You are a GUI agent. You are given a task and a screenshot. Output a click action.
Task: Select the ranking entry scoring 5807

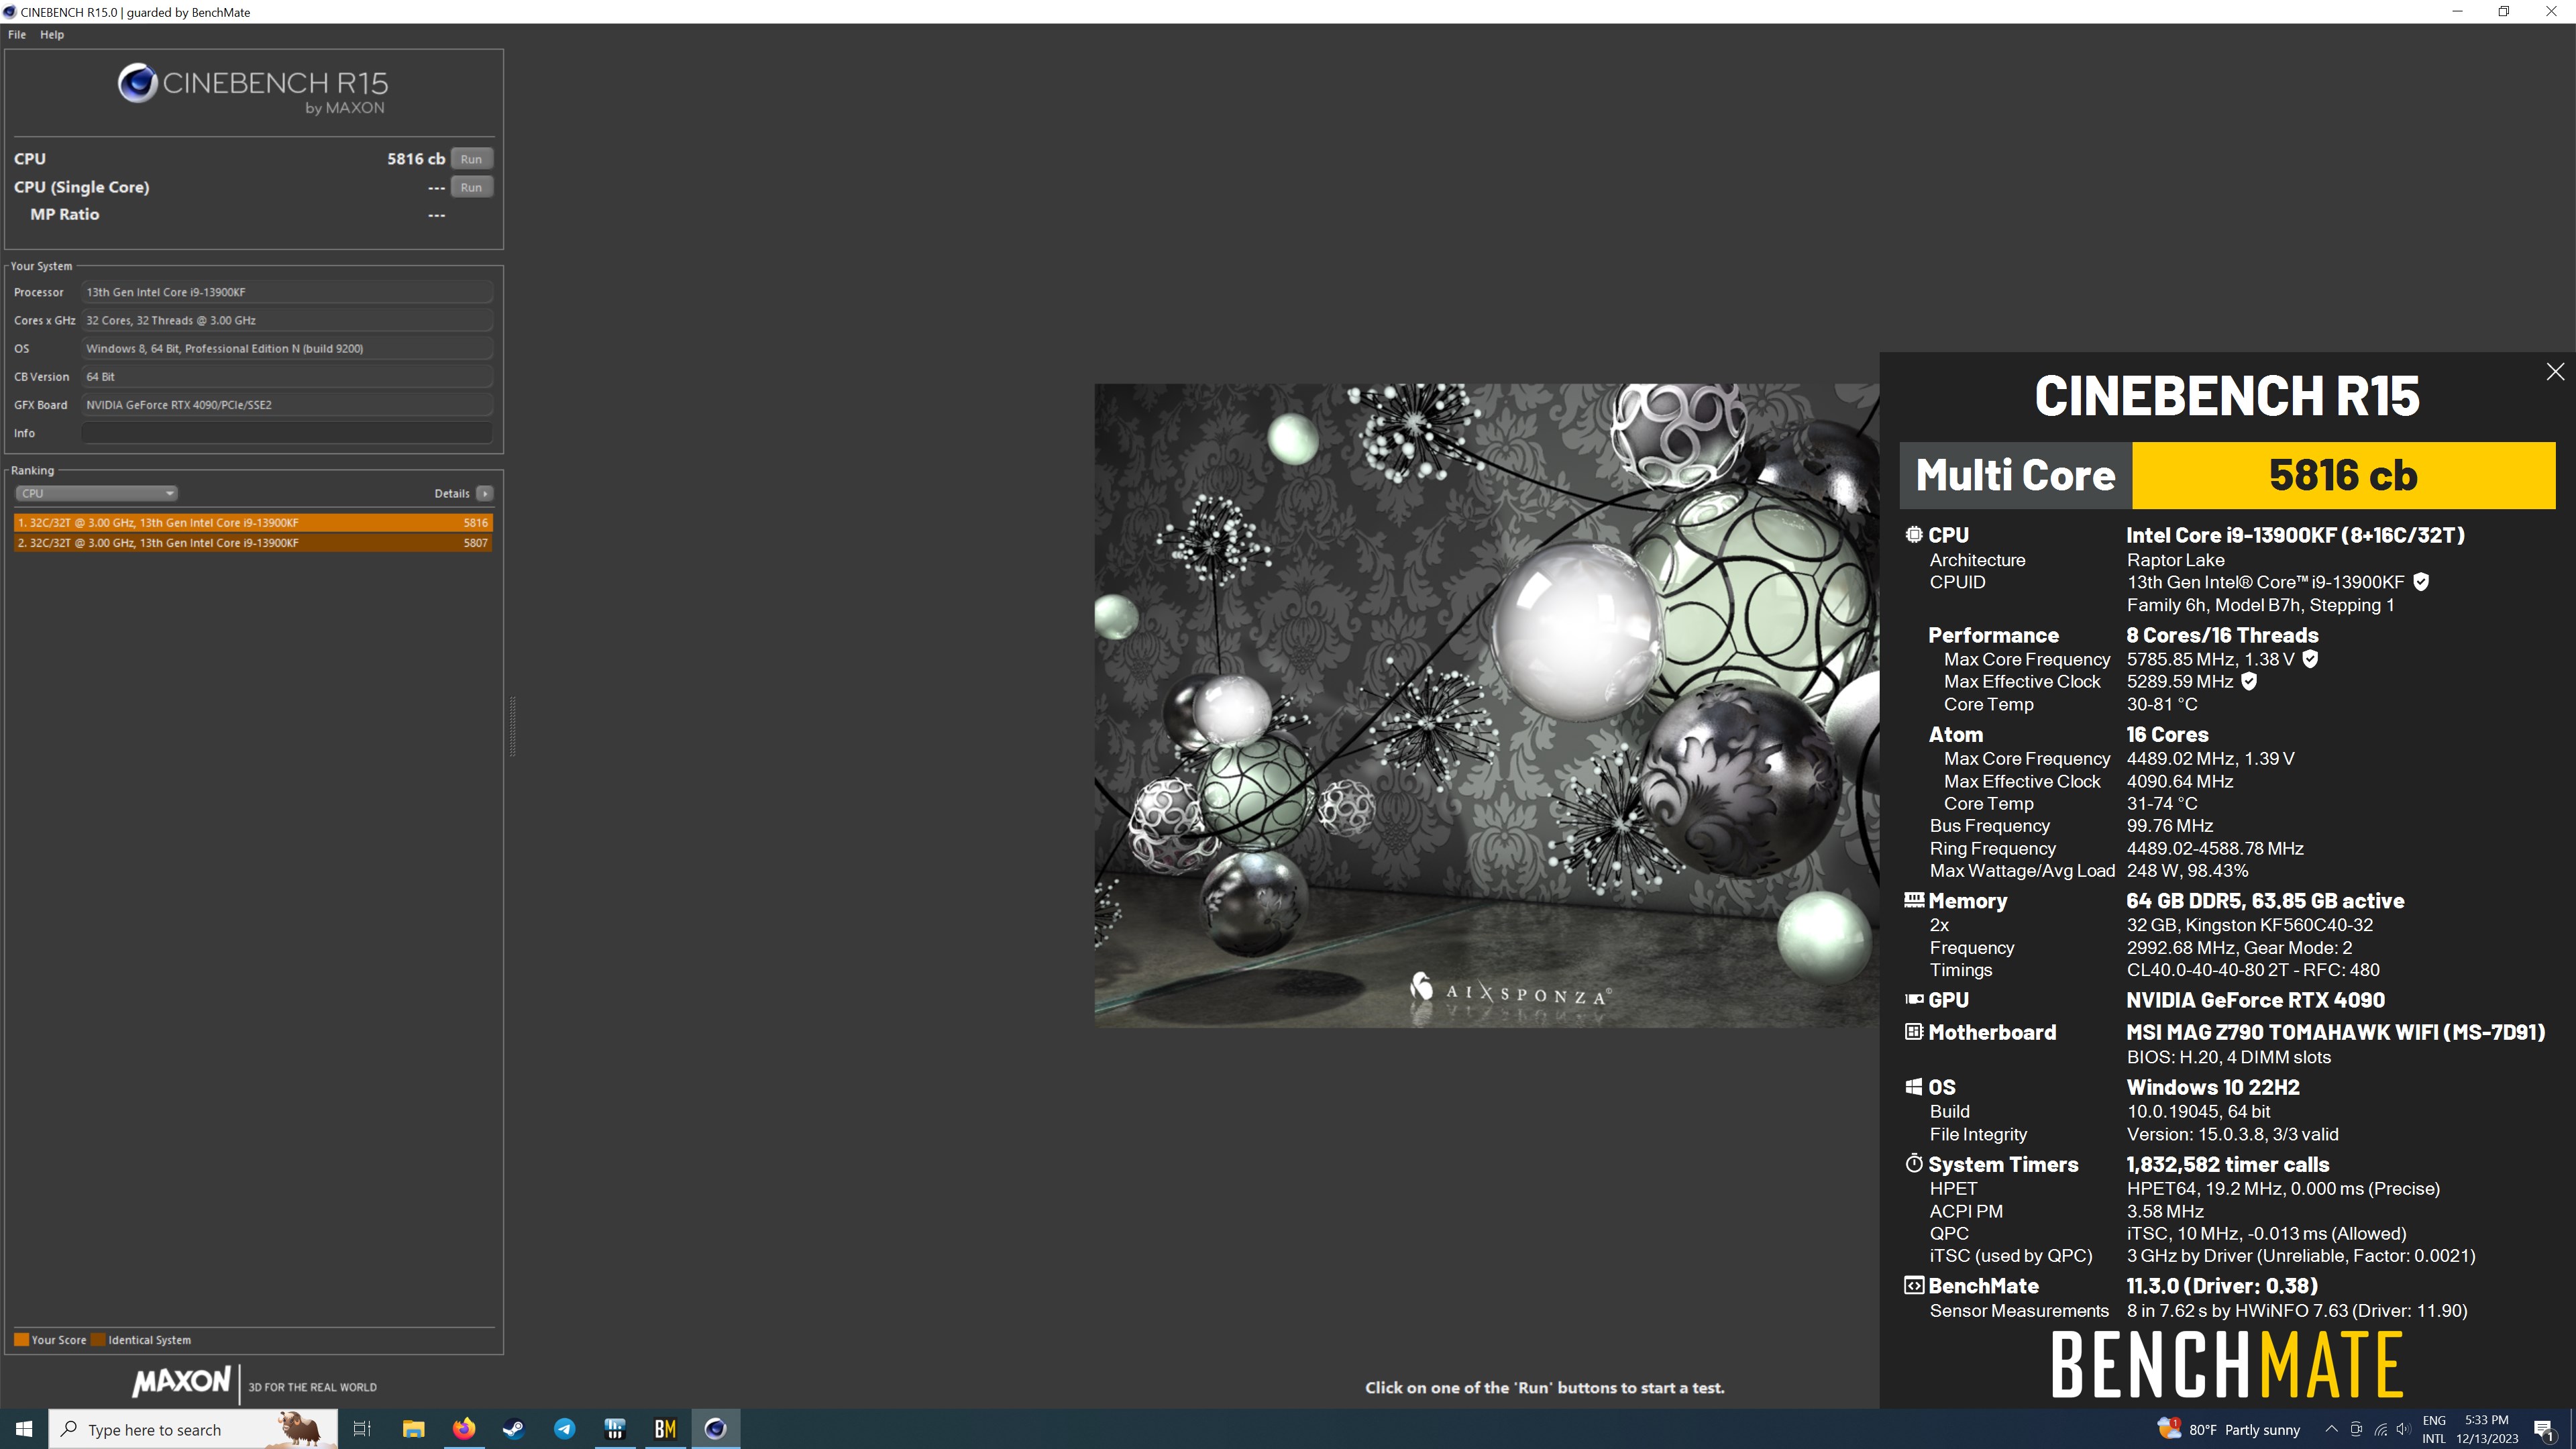pyautogui.click(x=253, y=543)
